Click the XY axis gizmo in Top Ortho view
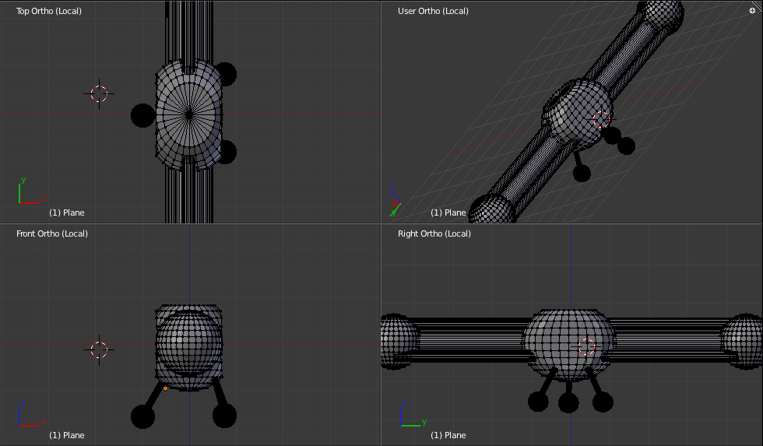This screenshot has width=763, height=446. pyautogui.click(x=28, y=193)
